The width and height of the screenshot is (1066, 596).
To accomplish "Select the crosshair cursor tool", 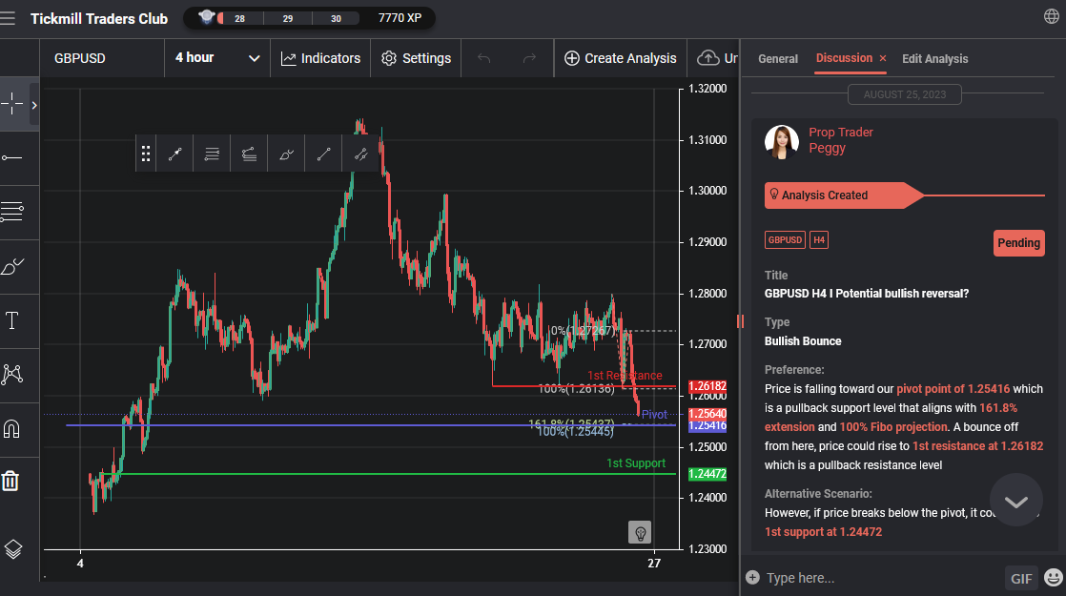I will 12,104.
